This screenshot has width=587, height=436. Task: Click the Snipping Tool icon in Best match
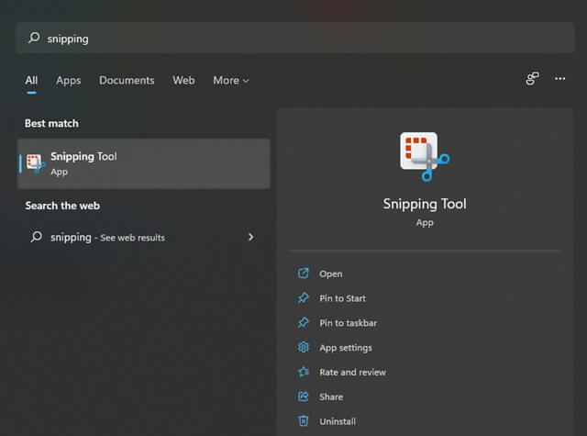point(35,163)
